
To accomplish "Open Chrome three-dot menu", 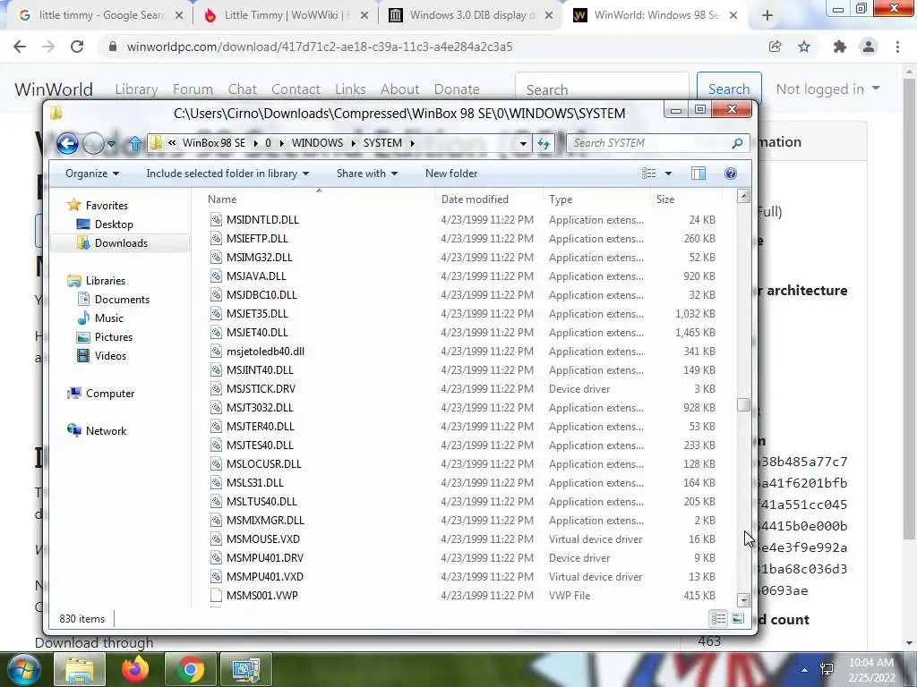I will point(897,47).
